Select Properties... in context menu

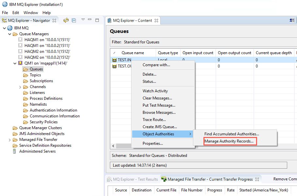click(x=153, y=143)
